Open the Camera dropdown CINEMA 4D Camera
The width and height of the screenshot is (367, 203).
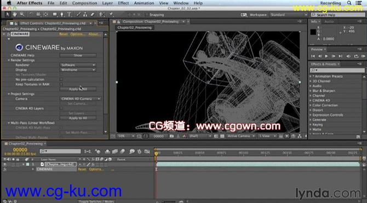click(81, 99)
